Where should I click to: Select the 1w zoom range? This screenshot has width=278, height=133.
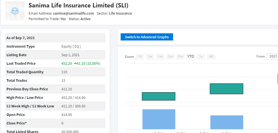pos(150,57)
